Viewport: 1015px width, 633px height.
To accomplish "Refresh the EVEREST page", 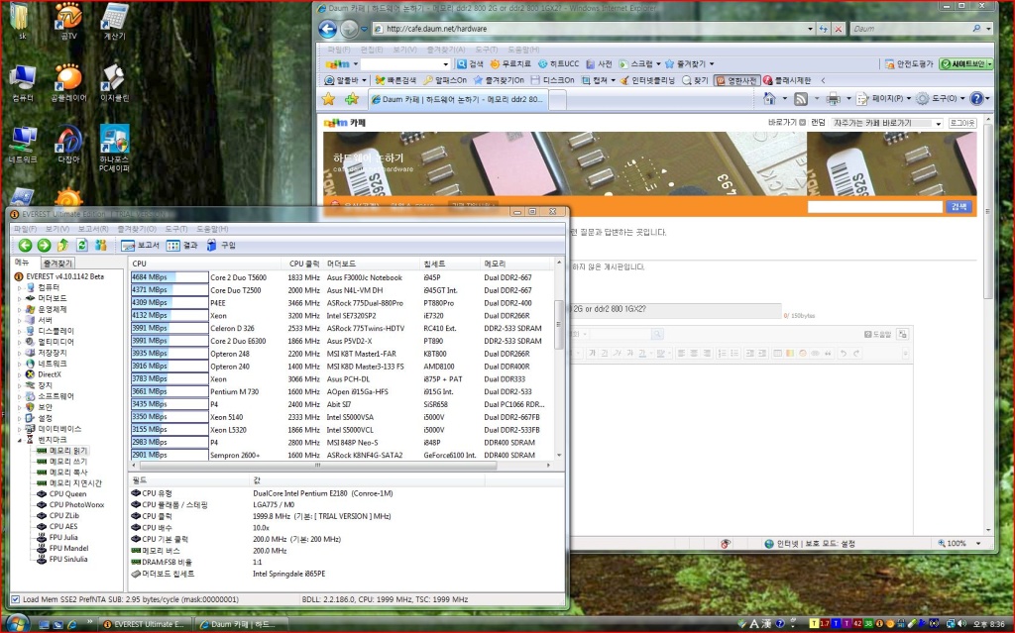I will [81, 246].
